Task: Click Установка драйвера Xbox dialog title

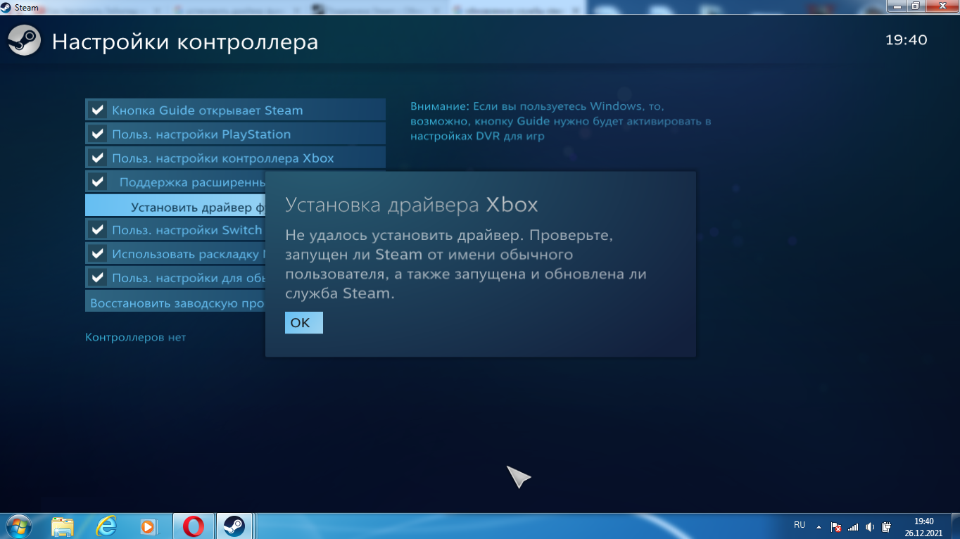Action: click(412, 205)
